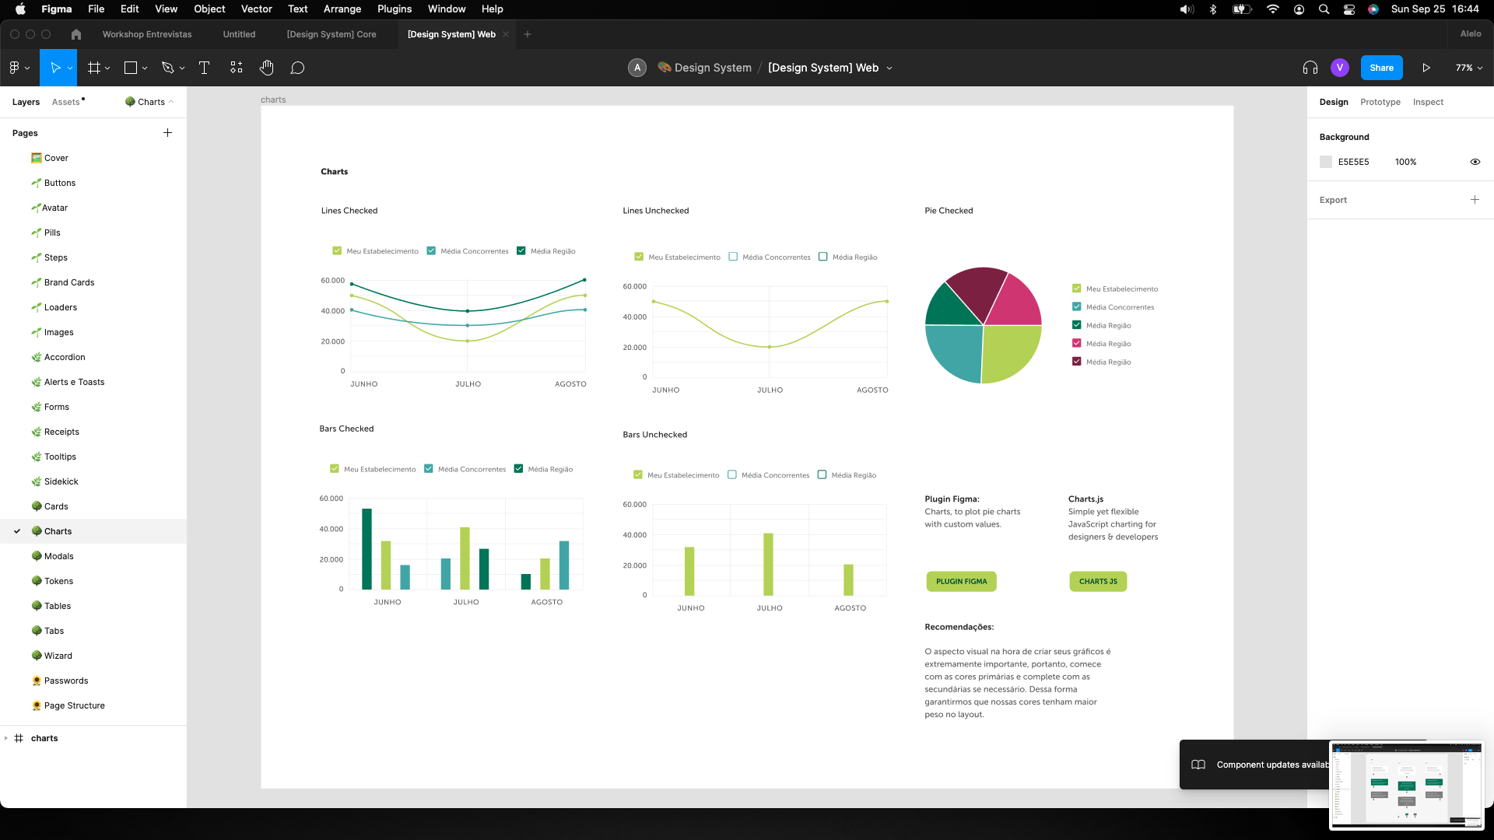Expand the charts frame layer
Image resolution: width=1494 pixels, height=840 pixels.
click(6, 738)
